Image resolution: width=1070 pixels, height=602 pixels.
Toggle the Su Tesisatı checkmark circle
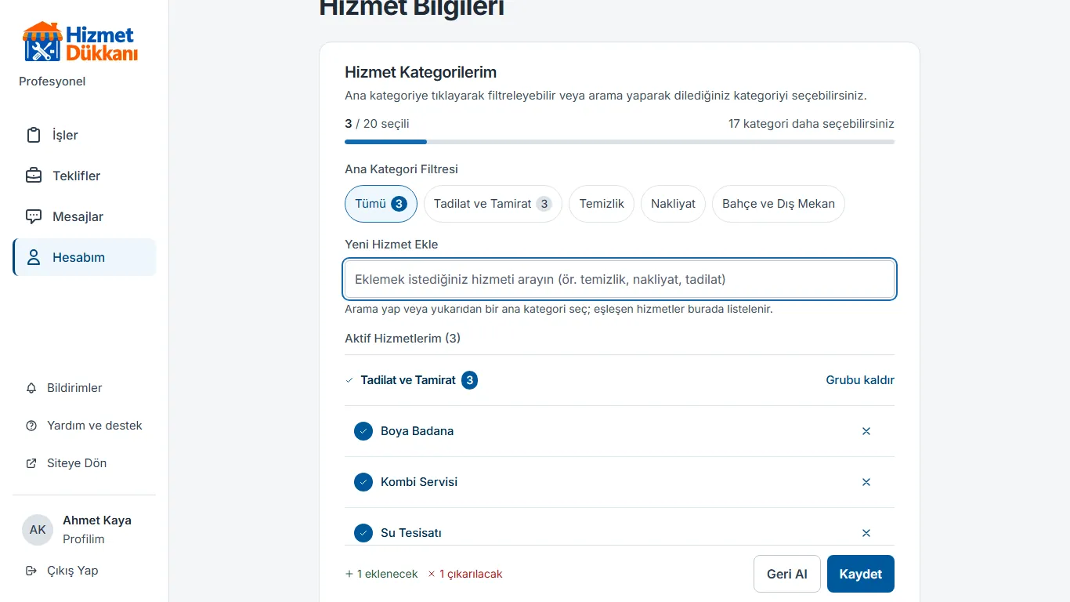363,533
